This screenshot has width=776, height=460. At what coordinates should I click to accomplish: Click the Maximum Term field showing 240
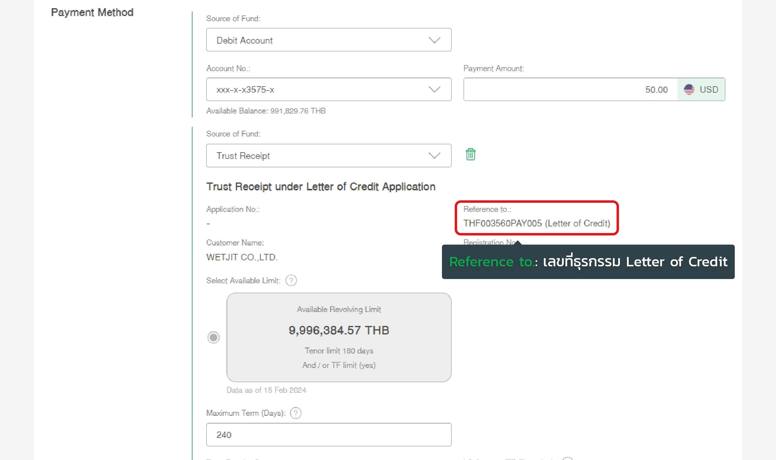tap(328, 435)
